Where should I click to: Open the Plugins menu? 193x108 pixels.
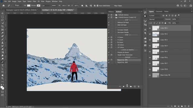pyautogui.click(x=48, y=1)
